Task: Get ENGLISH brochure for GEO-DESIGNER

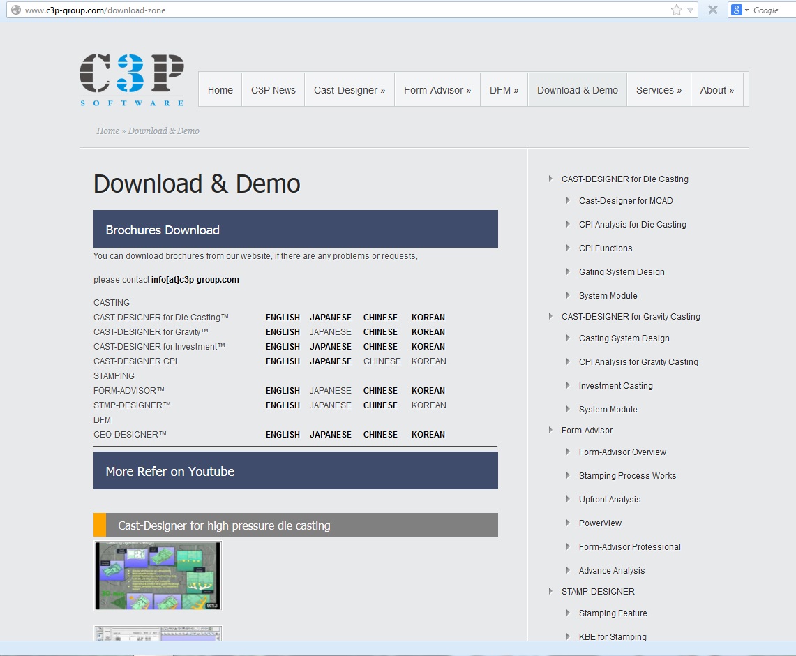Action: click(283, 435)
